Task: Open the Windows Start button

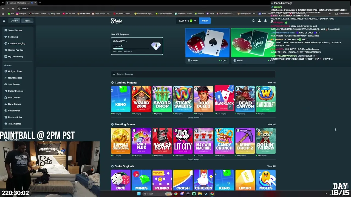Action: 139,194
